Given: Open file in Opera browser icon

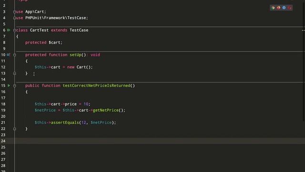Looking at the screenshot, I should [290, 8].
